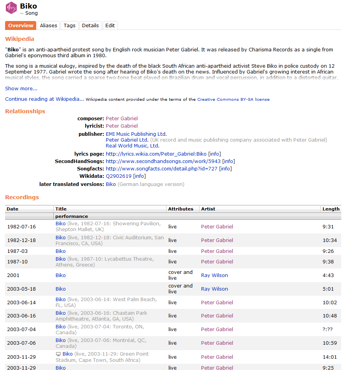Open Peter Gabriel in the 2003-06-16 row
The width and height of the screenshot is (342, 370).
point(217,316)
